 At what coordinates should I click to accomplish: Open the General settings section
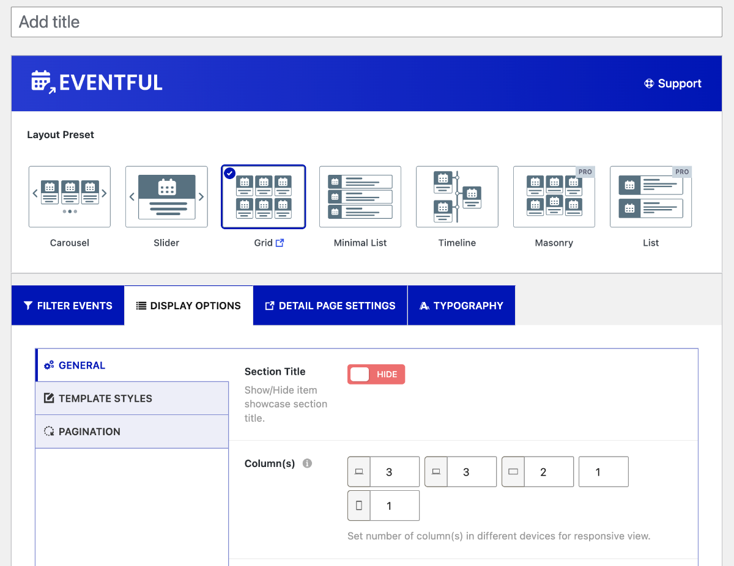132,366
